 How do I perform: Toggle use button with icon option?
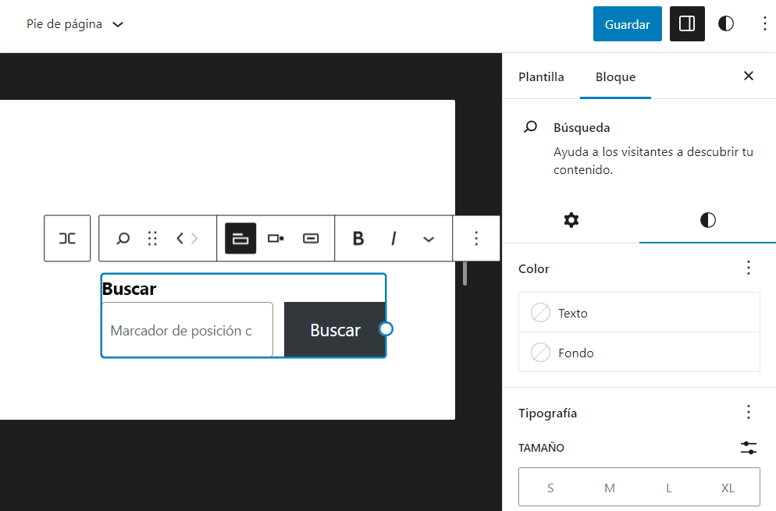311,239
